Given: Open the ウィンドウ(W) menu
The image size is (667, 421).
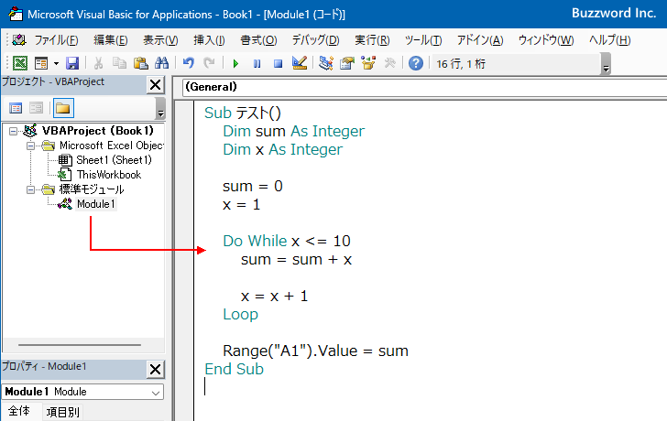Looking at the screenshot, I should click(x=546, y=40).
